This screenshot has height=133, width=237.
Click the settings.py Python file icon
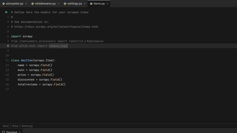click(65, 3)
